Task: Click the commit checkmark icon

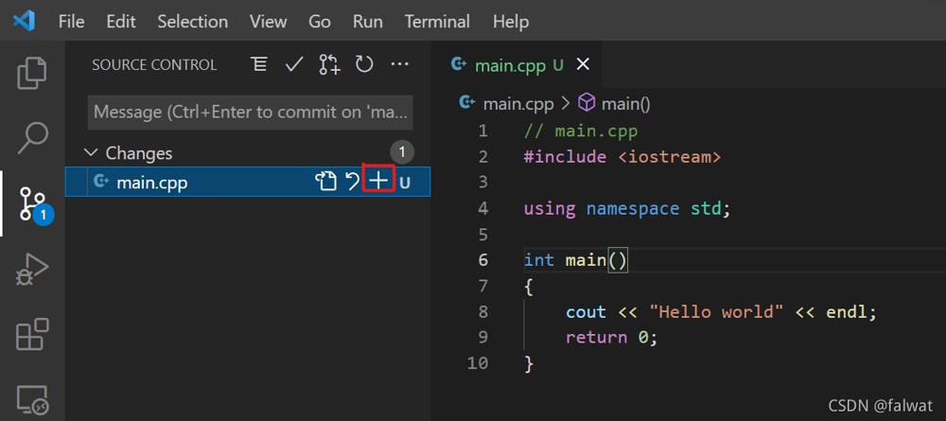Action: click(294, 64)
